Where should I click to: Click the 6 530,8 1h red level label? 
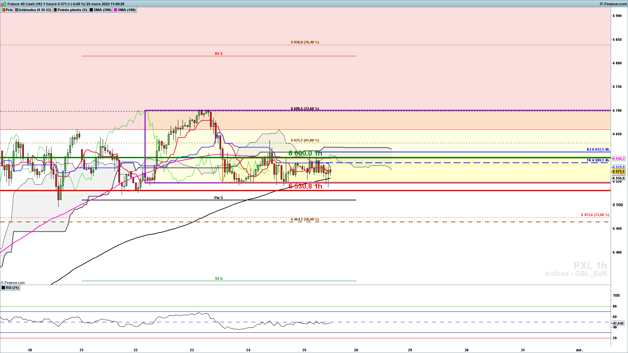tap(305, 186)
